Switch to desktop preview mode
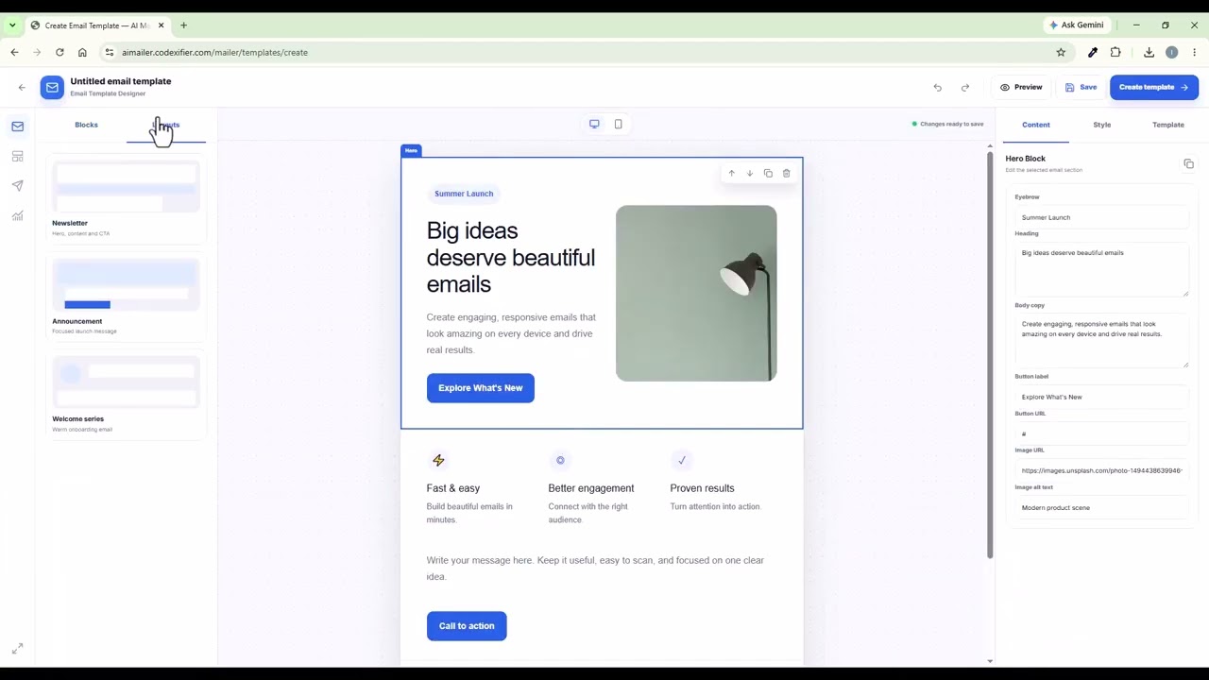Screen dimensions: 1209x680 [x=594, y=124]
